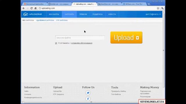Switch to the ВЕБ ЗАГРУЗКА sub-tab
The width and height of the screenshot is (186, 104).
[x=28, y=21]
